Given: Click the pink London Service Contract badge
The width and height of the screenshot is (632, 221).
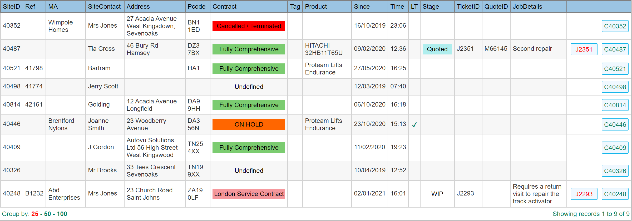Looking at the screenshot, I should (249, 194).
